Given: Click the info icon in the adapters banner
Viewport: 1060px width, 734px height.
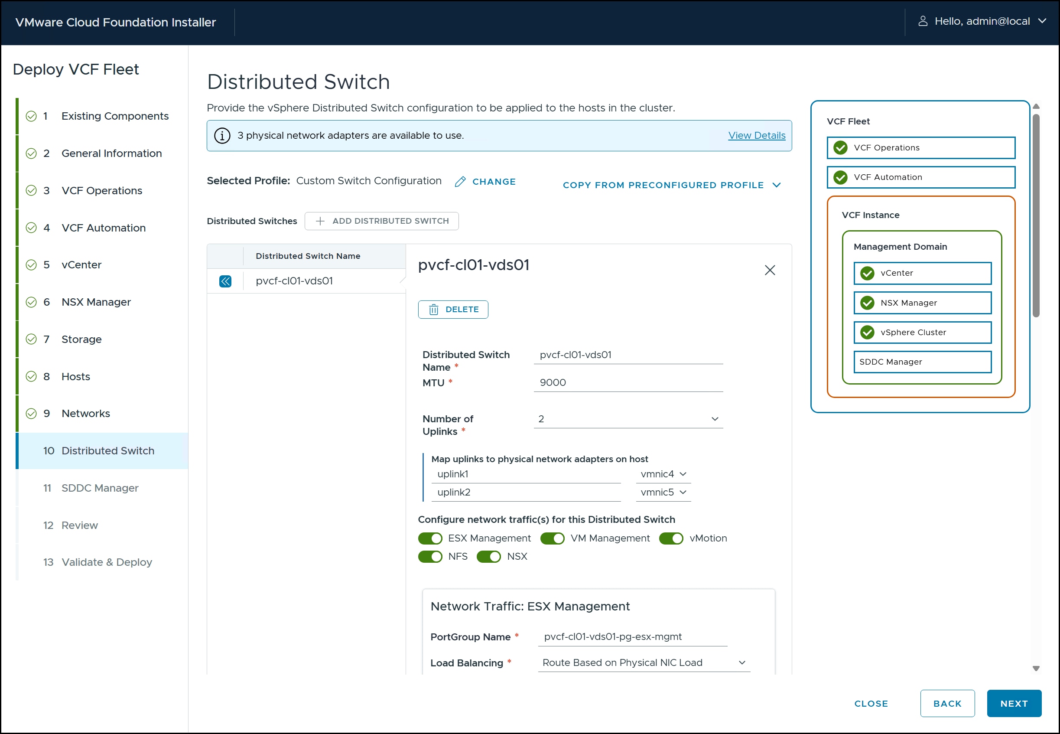Looking at the screenshot, I should [222, 136].
